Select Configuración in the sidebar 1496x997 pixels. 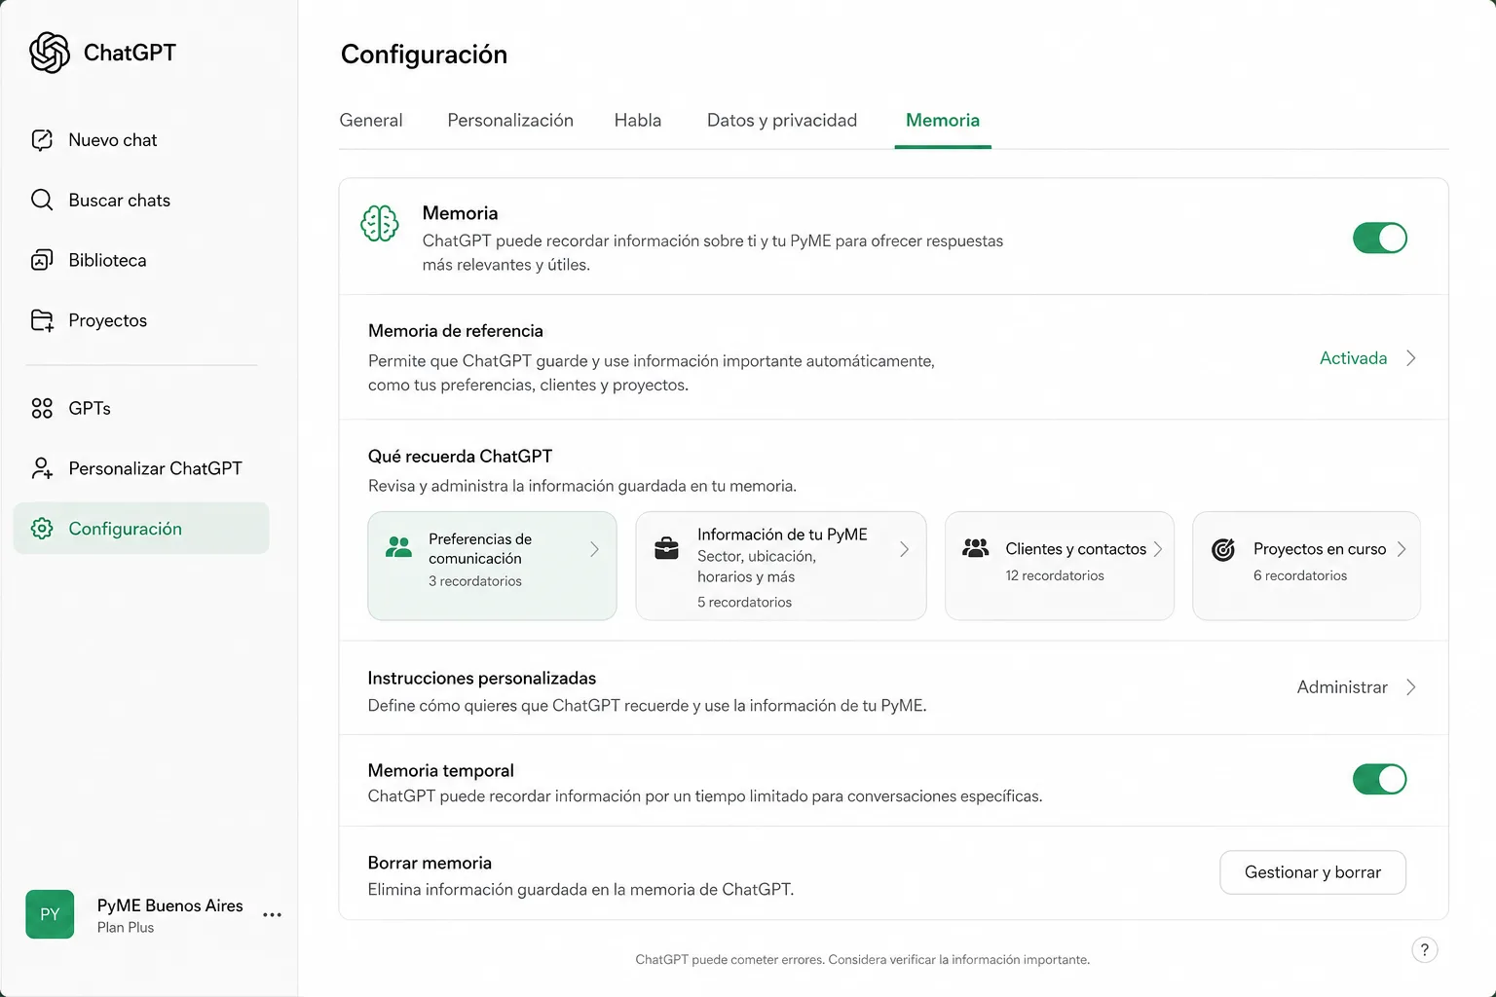click(x=141, y=529)
